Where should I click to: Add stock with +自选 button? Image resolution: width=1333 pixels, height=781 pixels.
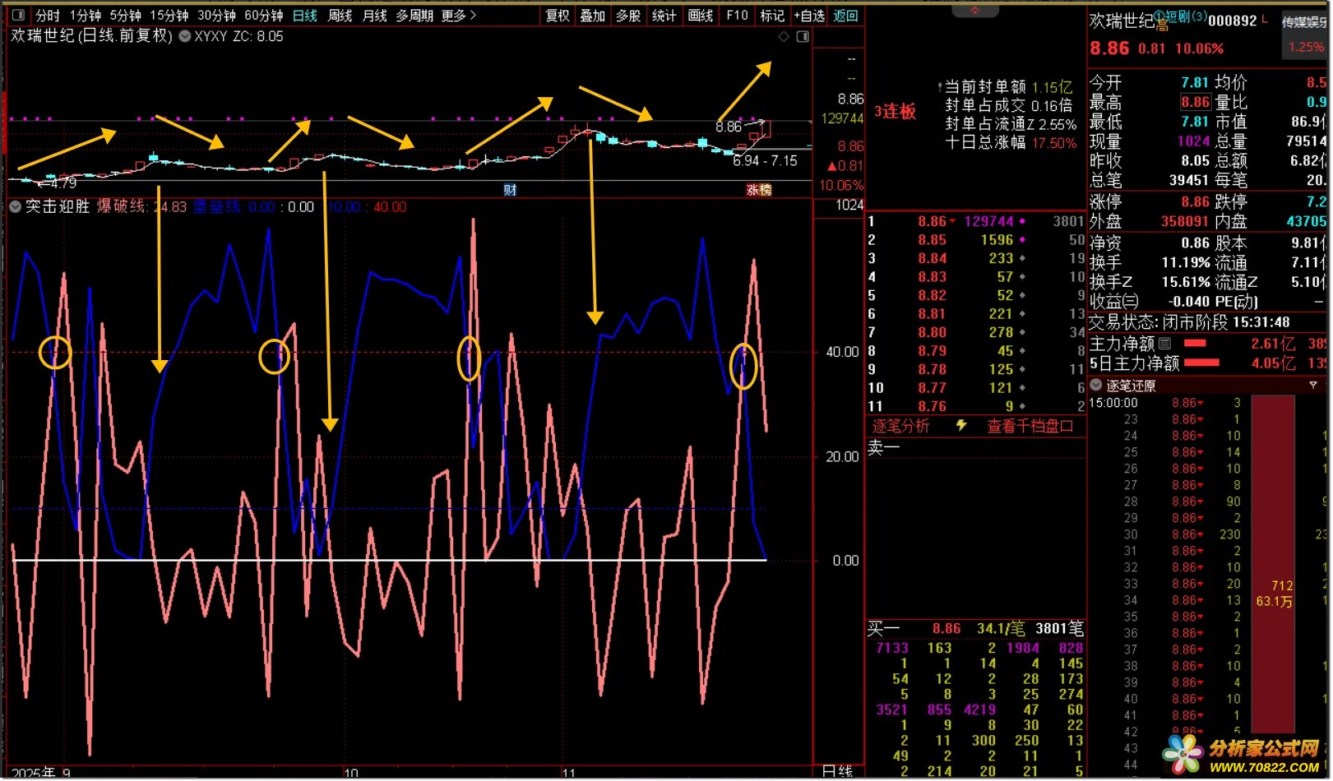(x=808, y=15)
